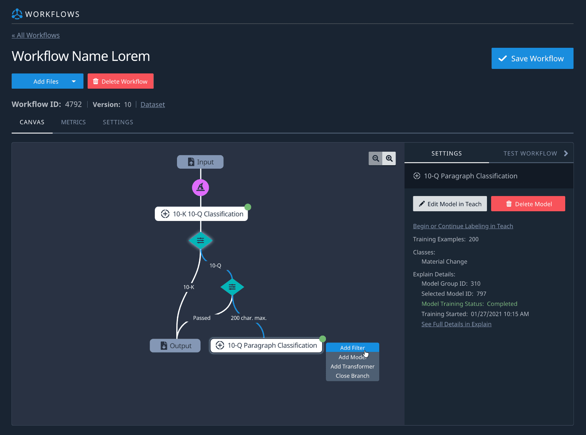Select the Input node
The width and height of the screenshot is (586, 435).
pyautogui.click(x=200, y=162)
